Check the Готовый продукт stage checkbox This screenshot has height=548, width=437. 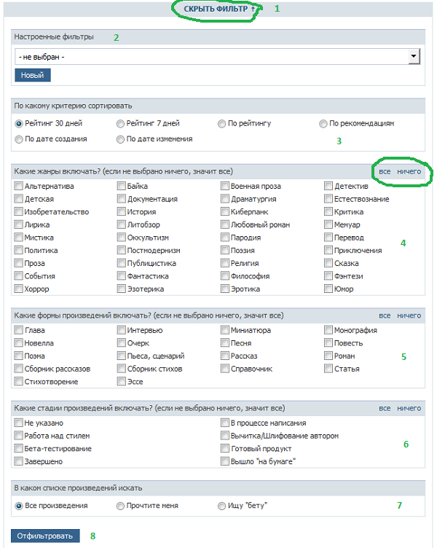click(224, 448)
